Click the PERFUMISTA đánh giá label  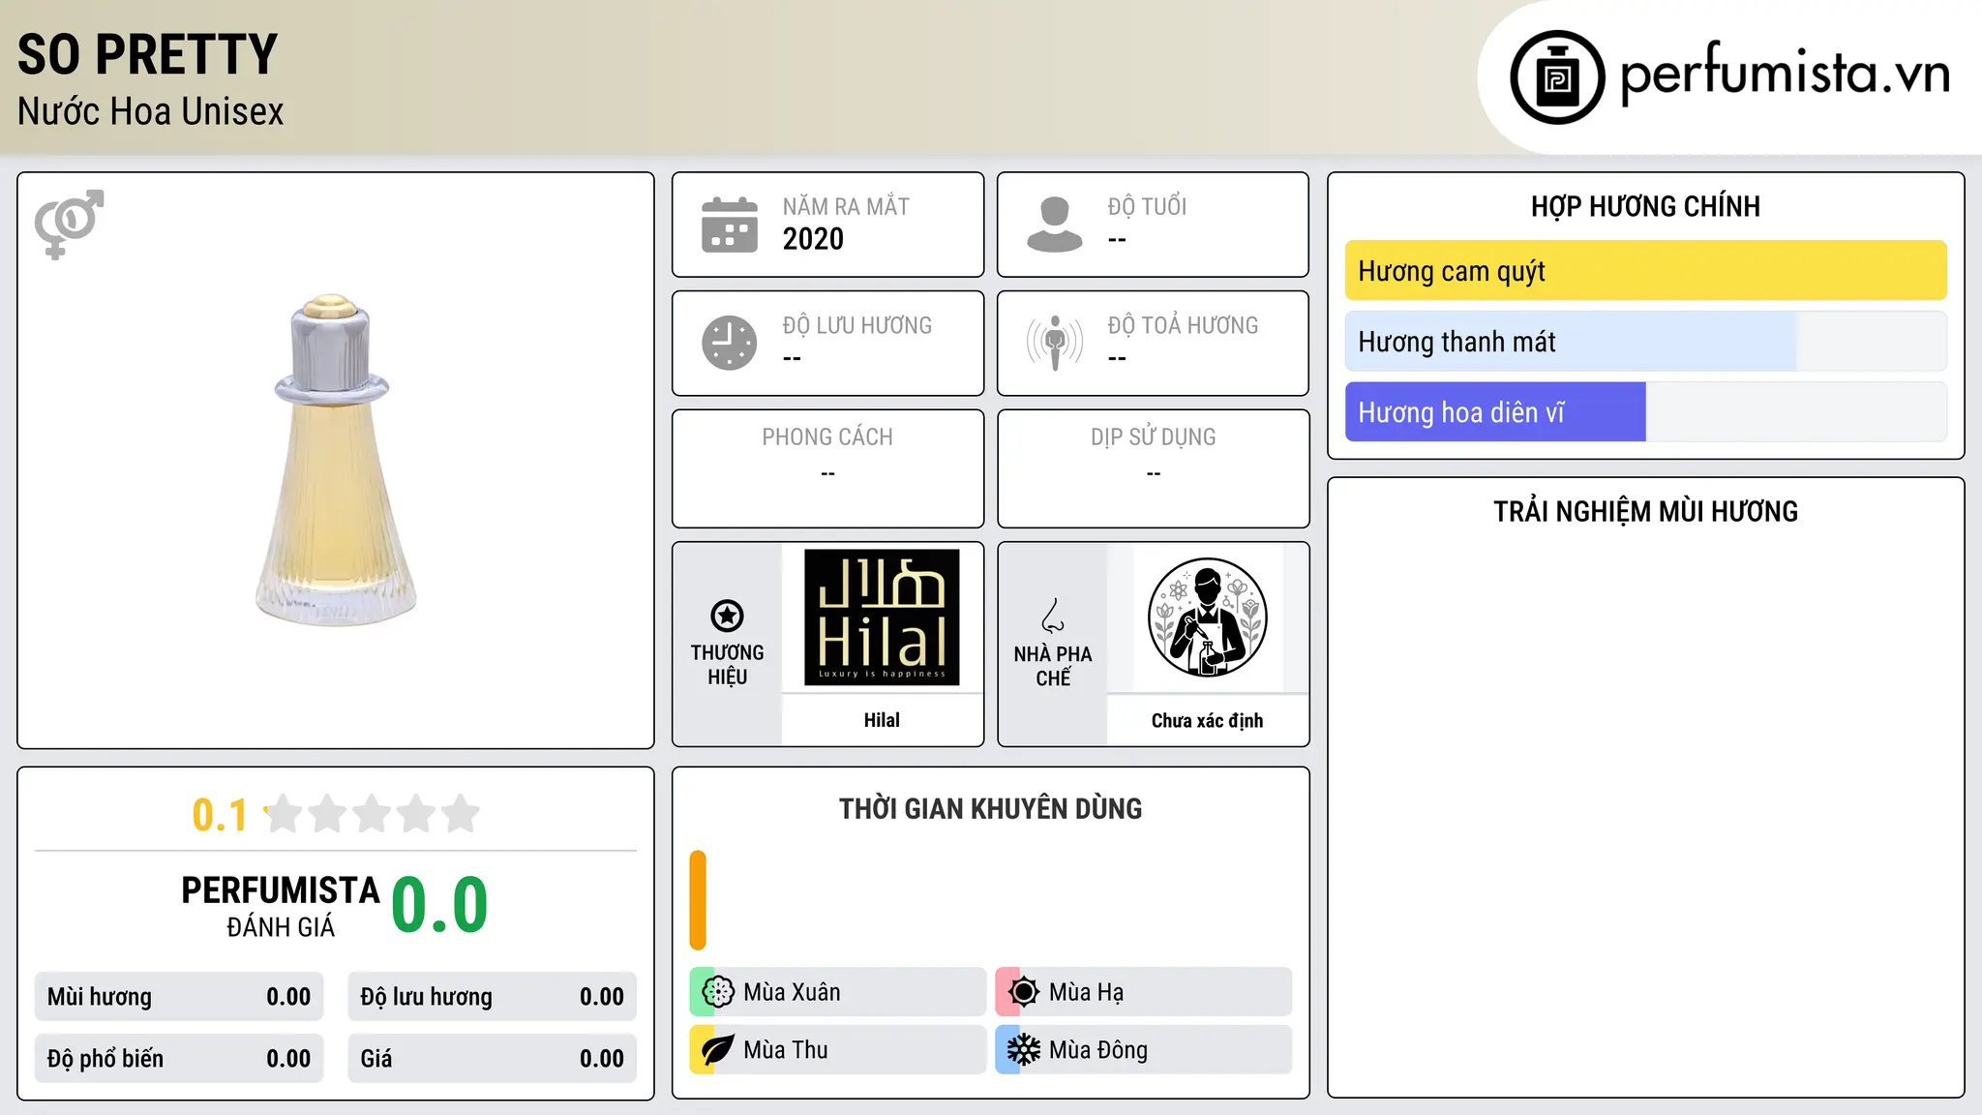281,906
